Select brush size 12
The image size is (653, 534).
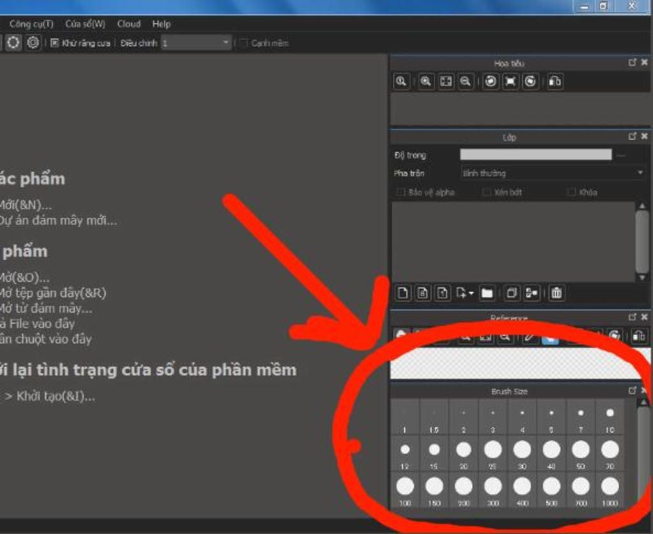tap(405, 454)
